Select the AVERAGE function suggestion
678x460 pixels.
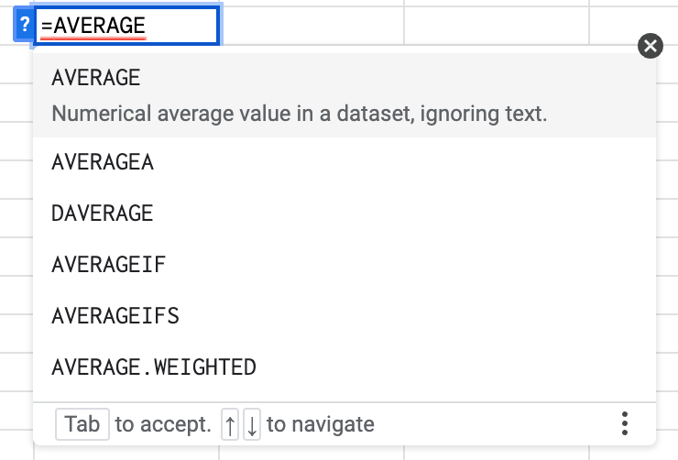(96, 78)
